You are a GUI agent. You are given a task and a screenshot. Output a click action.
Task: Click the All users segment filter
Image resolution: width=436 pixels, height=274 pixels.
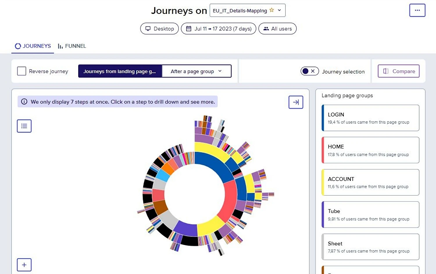(x=277, y=29)
